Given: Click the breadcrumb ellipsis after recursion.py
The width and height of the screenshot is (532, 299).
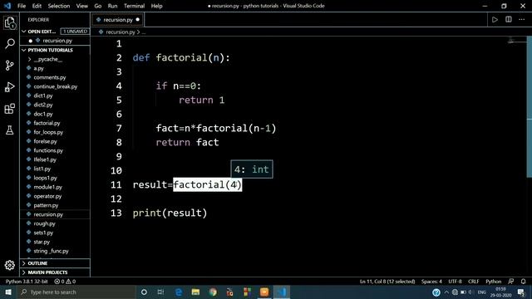Looking at the screenshot, I should (x=144, y=32).
